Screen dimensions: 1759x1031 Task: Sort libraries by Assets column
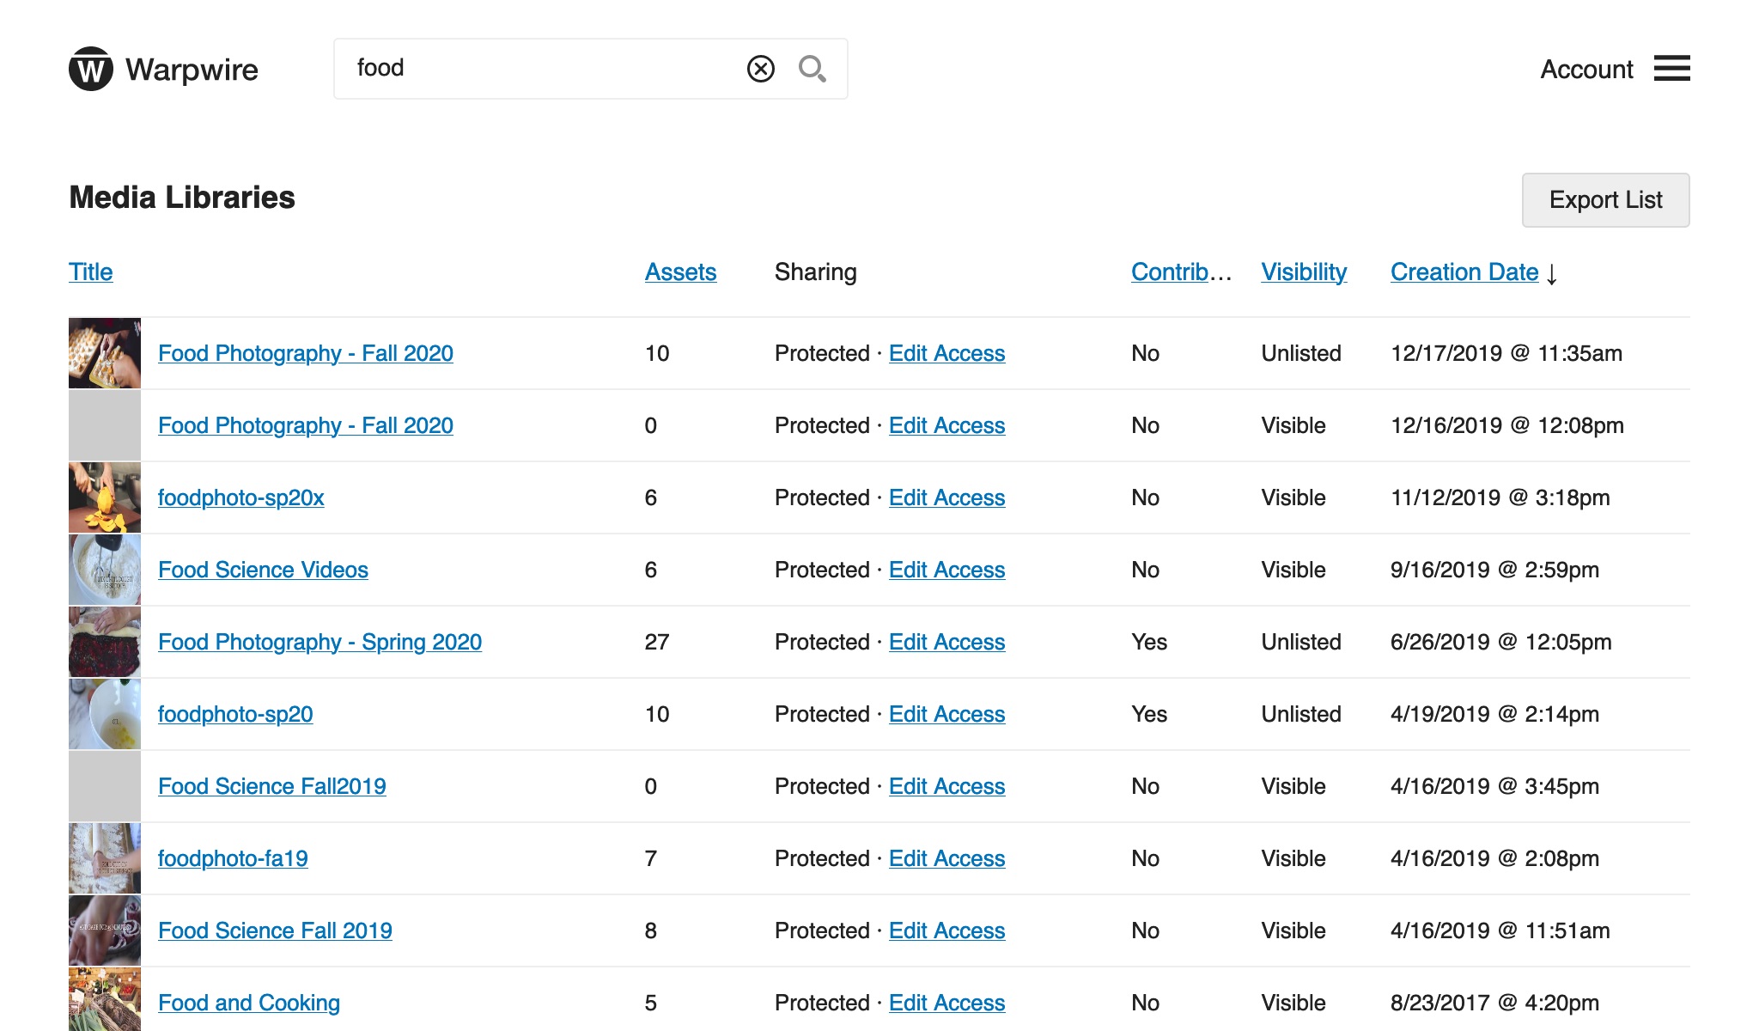pyautogui.click(x=680, y=272)
